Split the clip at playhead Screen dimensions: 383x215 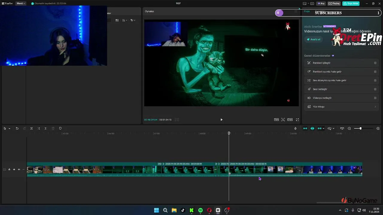31,128
